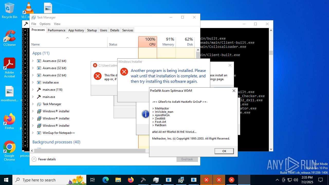Click the Task Manager horizontal scrollbar
Image resolution: width=329 pixels, height=185 pixels.
tap(90, 151)
